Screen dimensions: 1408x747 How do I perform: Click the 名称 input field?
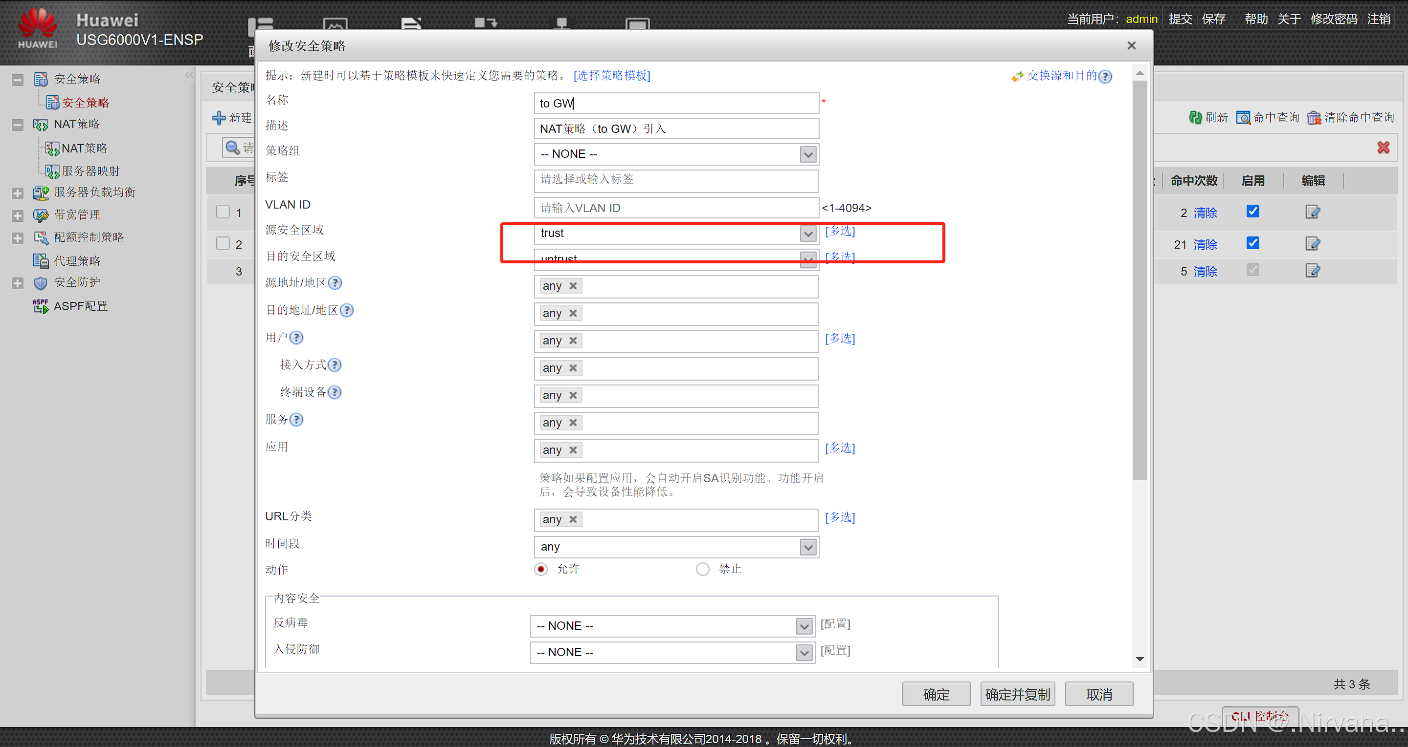pyautogui.click(x=676, y=103)
